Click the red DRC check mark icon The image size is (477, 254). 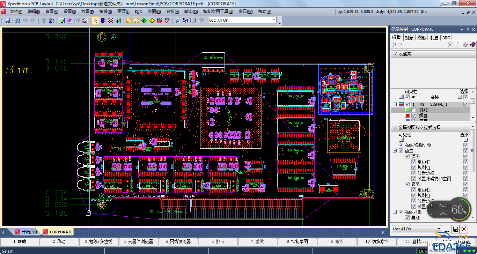[167, 21]
